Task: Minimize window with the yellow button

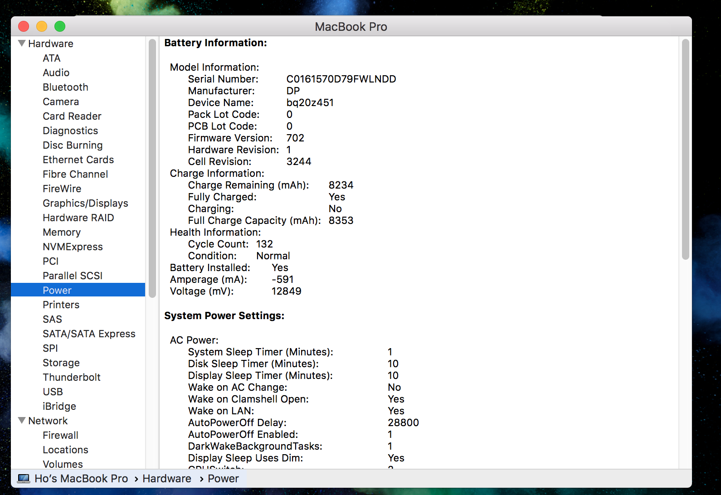Action: (x=42, y=26)
